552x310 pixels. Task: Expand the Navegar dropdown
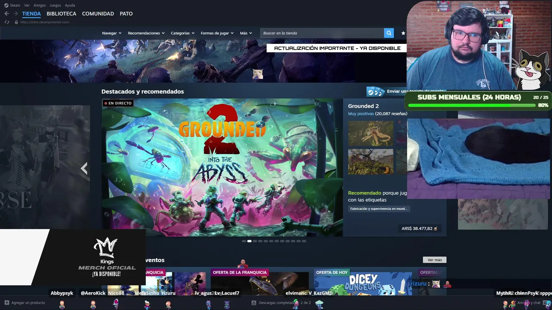click(112, 33)
